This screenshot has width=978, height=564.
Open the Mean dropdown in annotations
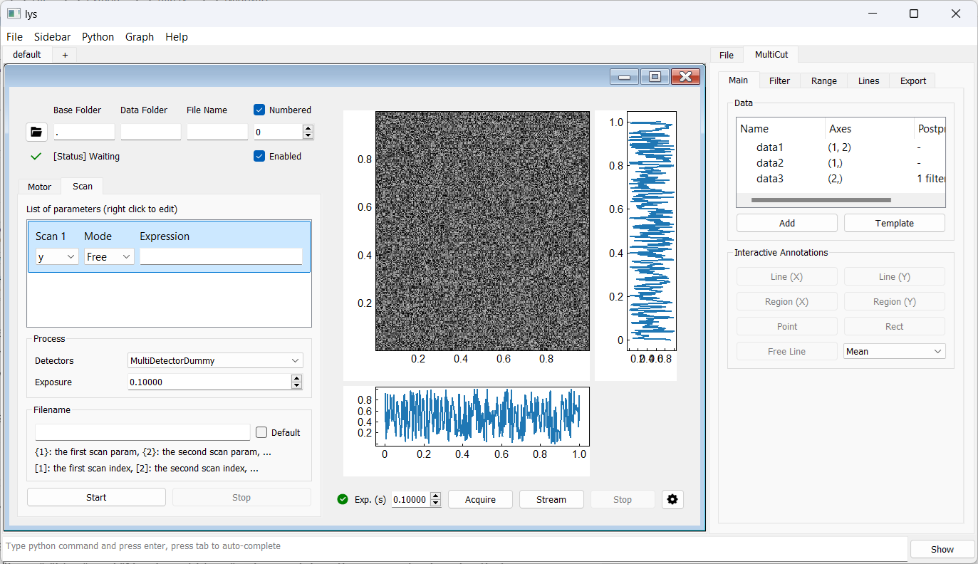point(894,351)
